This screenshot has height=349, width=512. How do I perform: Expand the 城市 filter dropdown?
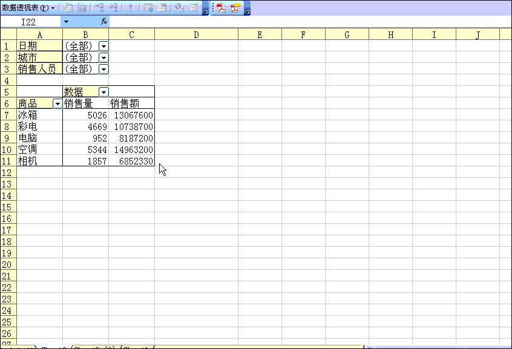(103, 57)
